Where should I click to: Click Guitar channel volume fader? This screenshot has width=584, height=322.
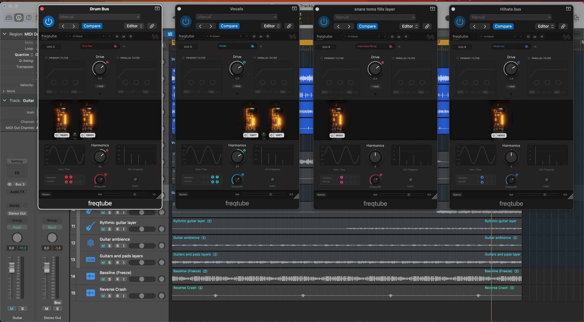click(x=12, y=268)
